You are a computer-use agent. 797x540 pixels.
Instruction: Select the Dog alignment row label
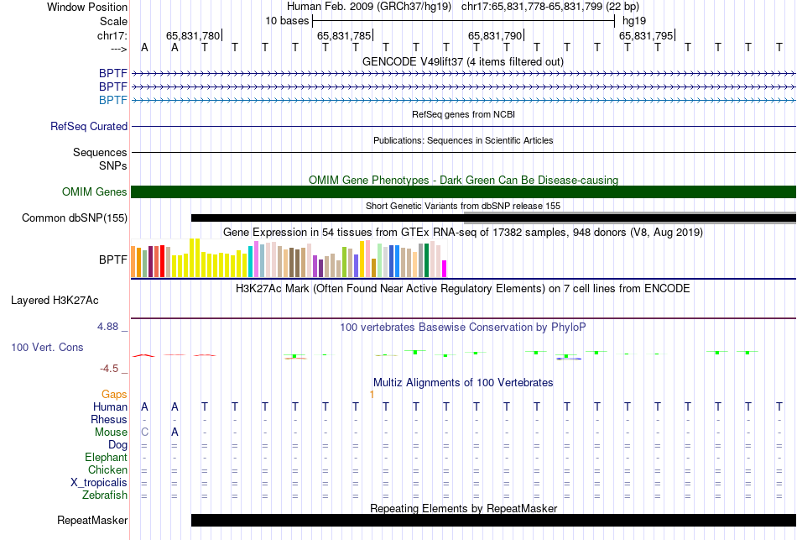117,445
